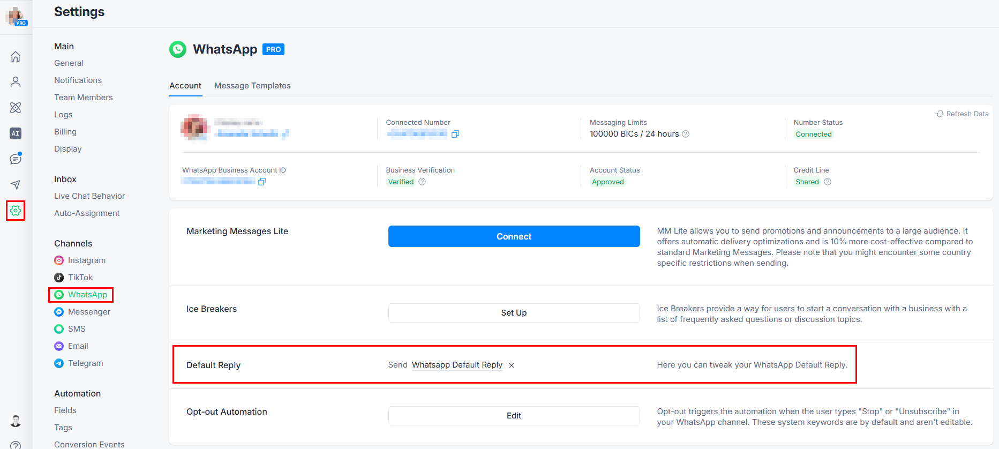999x449 pixels.
Task: Show Business Verification help icon
Action: 422,182
